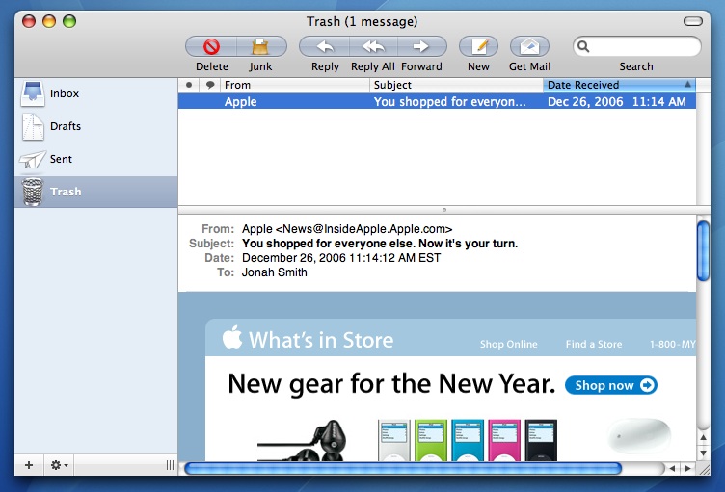Click the 1-800-MY phone link
This screenshot has width=725, height=492.
click(x=672, y=344)
